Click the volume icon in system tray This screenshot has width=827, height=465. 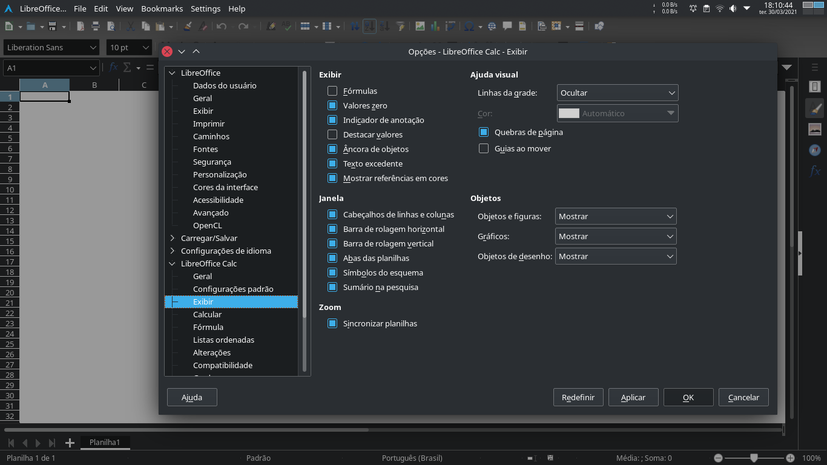(733, 8)
